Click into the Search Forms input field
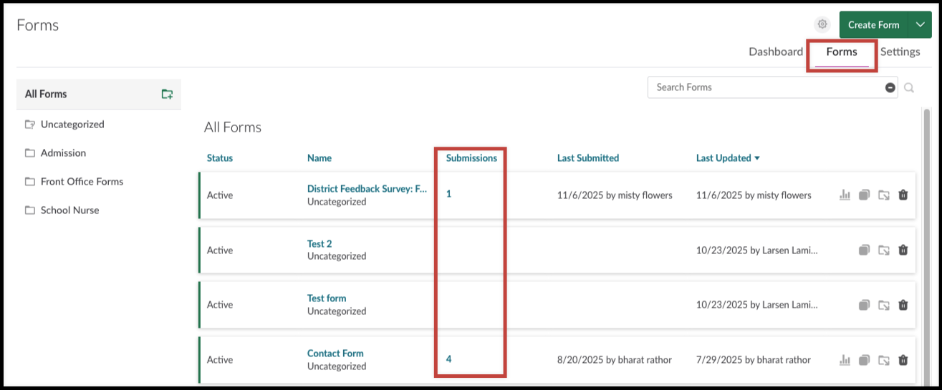Screen dimensions: 942x390 (x=766, y=87)
